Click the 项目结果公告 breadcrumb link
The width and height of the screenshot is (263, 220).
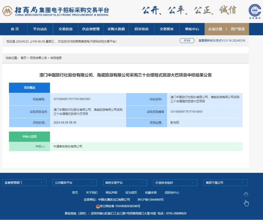coord(38,58)
